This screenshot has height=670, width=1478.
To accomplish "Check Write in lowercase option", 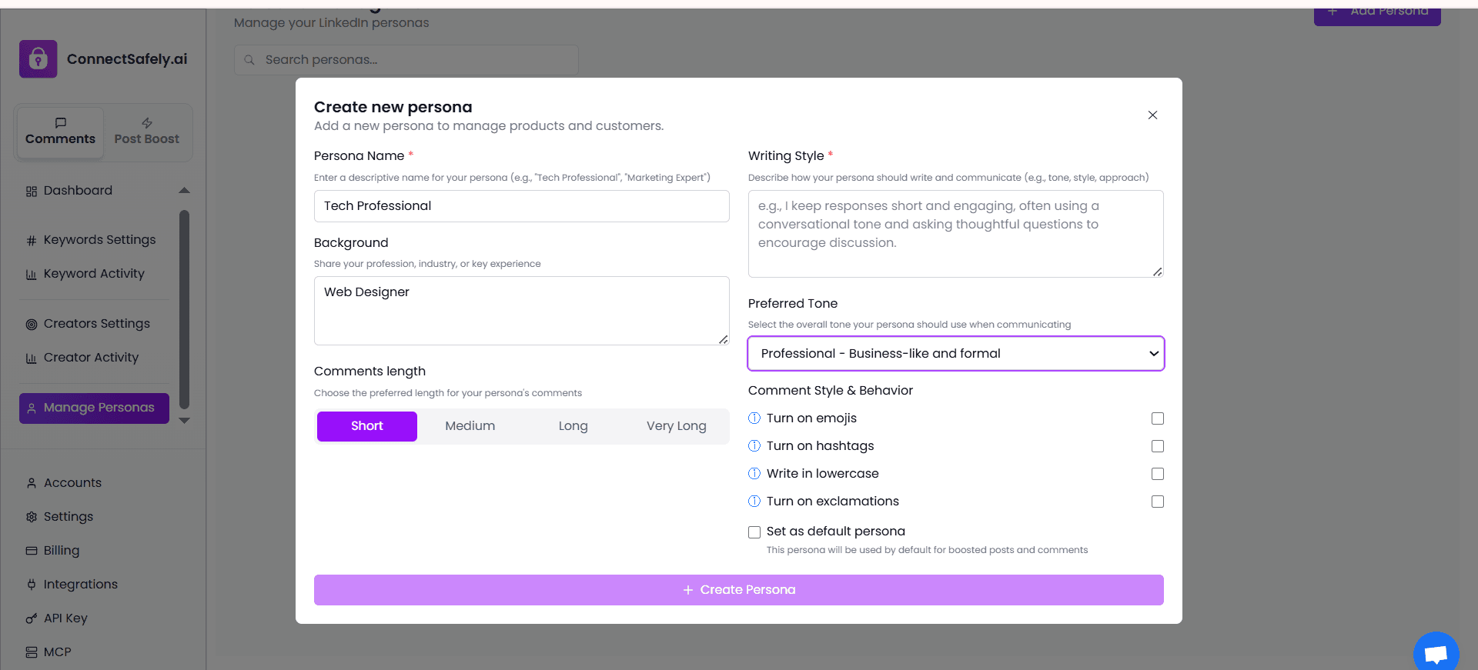I will (x=1157, y=474).
